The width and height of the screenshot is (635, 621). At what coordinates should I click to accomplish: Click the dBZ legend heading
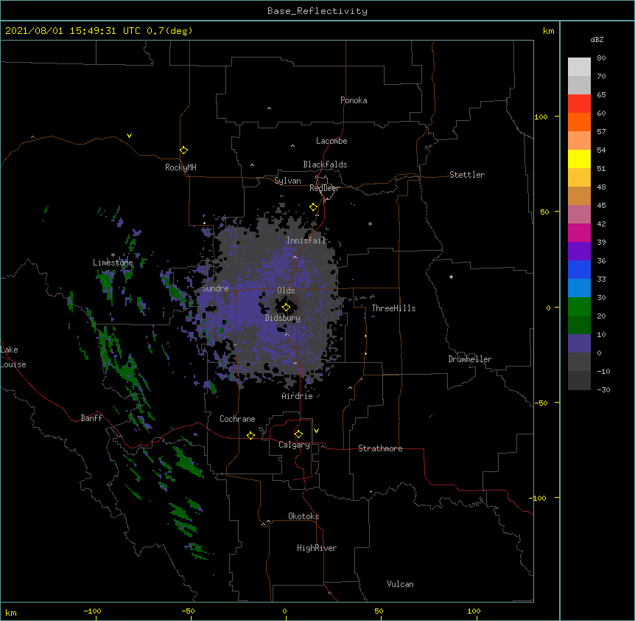pyautogui.click(x=597, y=39)
